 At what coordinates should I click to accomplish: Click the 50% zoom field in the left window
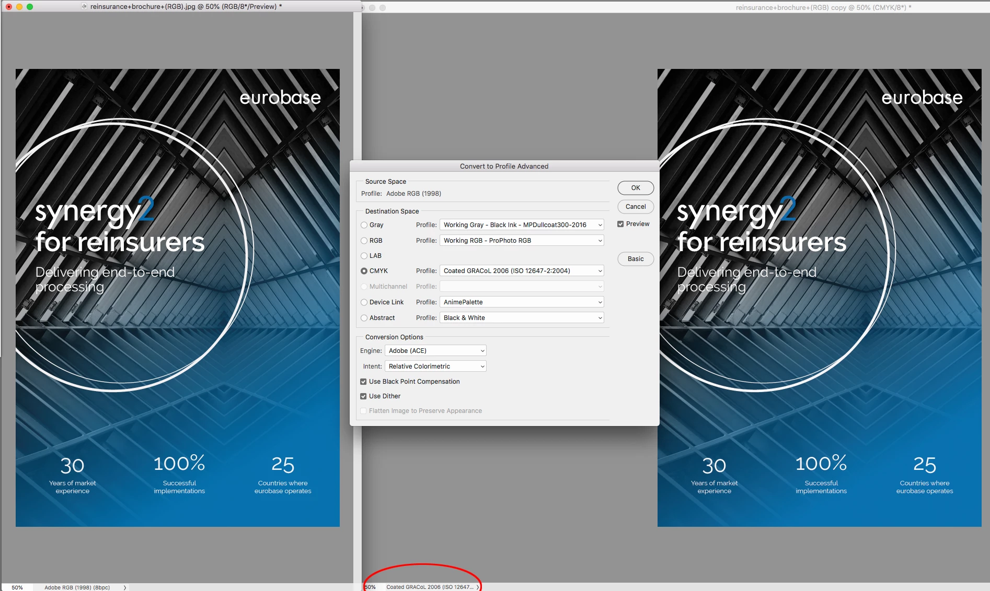click(17, 587)
